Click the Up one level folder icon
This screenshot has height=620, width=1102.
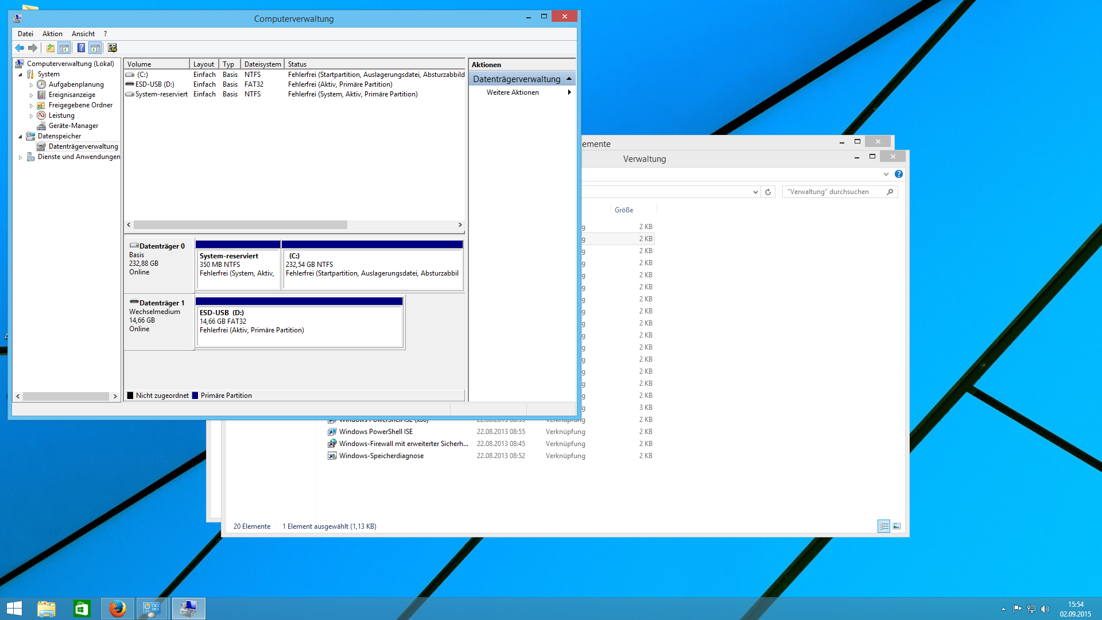tap(51, 48)
